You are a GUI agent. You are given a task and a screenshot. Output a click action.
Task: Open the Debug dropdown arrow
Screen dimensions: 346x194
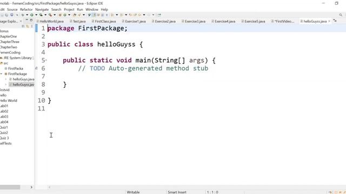tap(27, 15)
